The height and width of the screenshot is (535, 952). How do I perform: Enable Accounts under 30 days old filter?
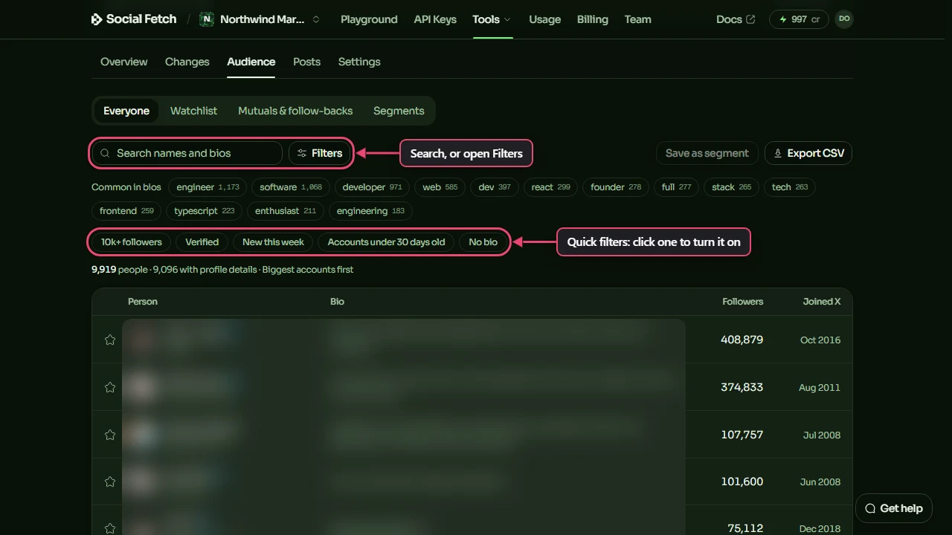click(386, 242)
